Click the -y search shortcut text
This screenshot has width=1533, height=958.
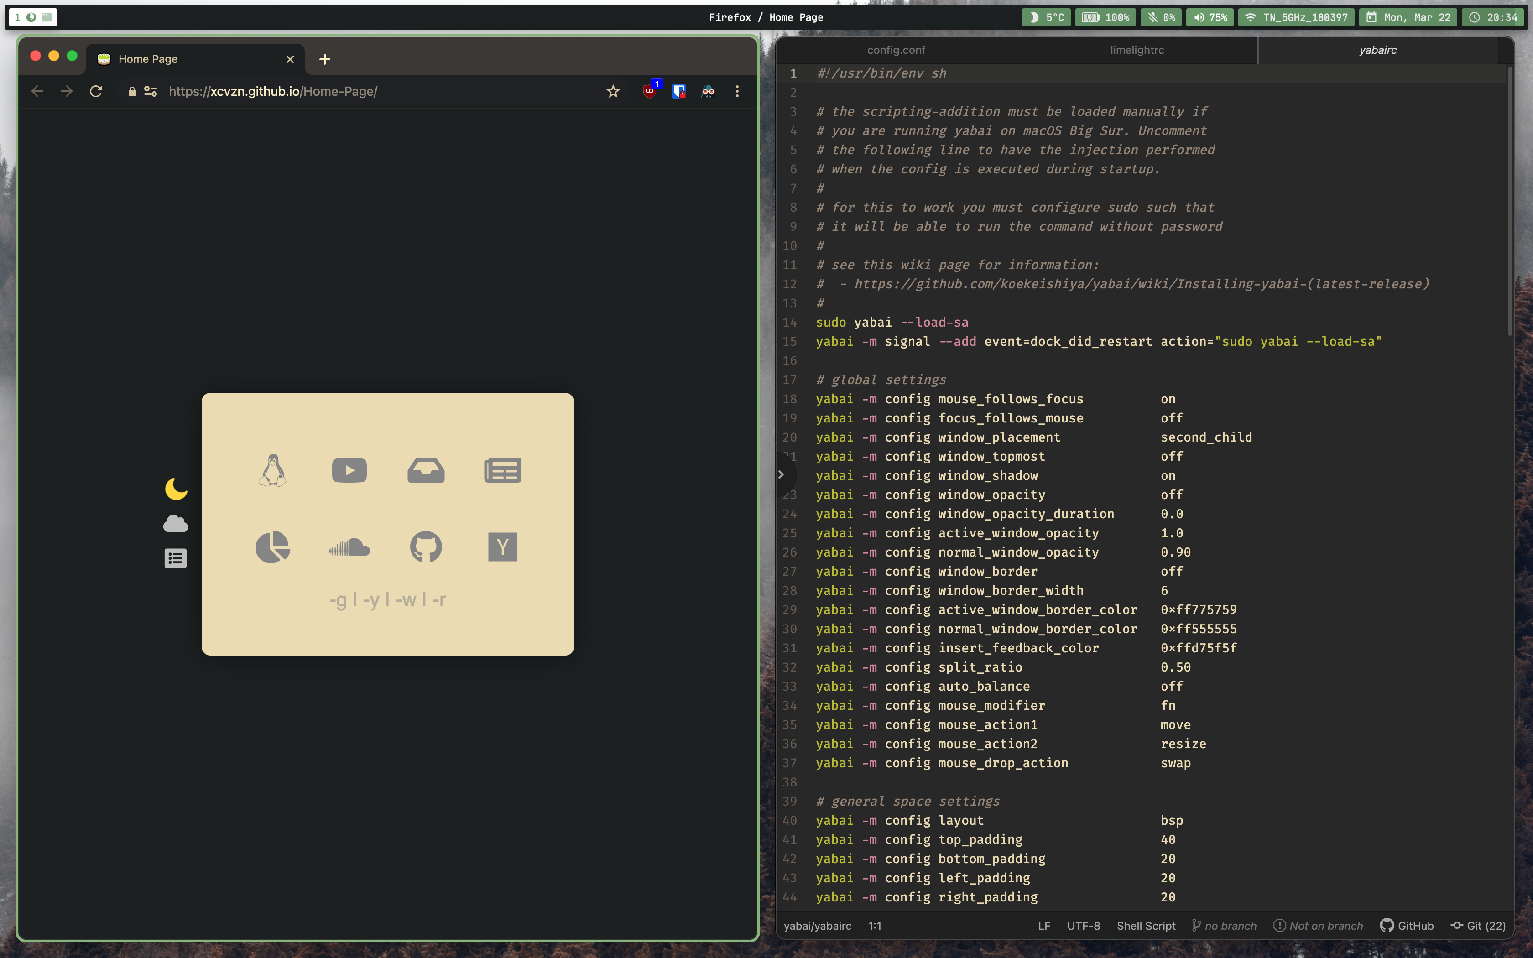pos(371,599)
